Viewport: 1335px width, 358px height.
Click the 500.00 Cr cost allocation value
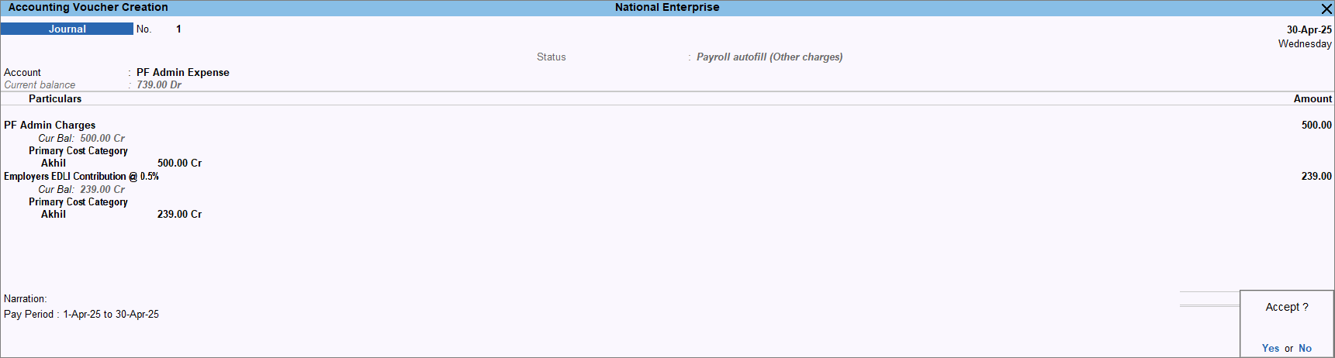coord(179,163)
